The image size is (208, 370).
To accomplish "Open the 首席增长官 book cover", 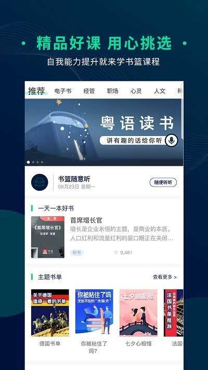I will point(48,237).
